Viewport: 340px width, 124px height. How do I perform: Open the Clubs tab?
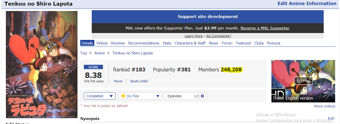[259, 43]
